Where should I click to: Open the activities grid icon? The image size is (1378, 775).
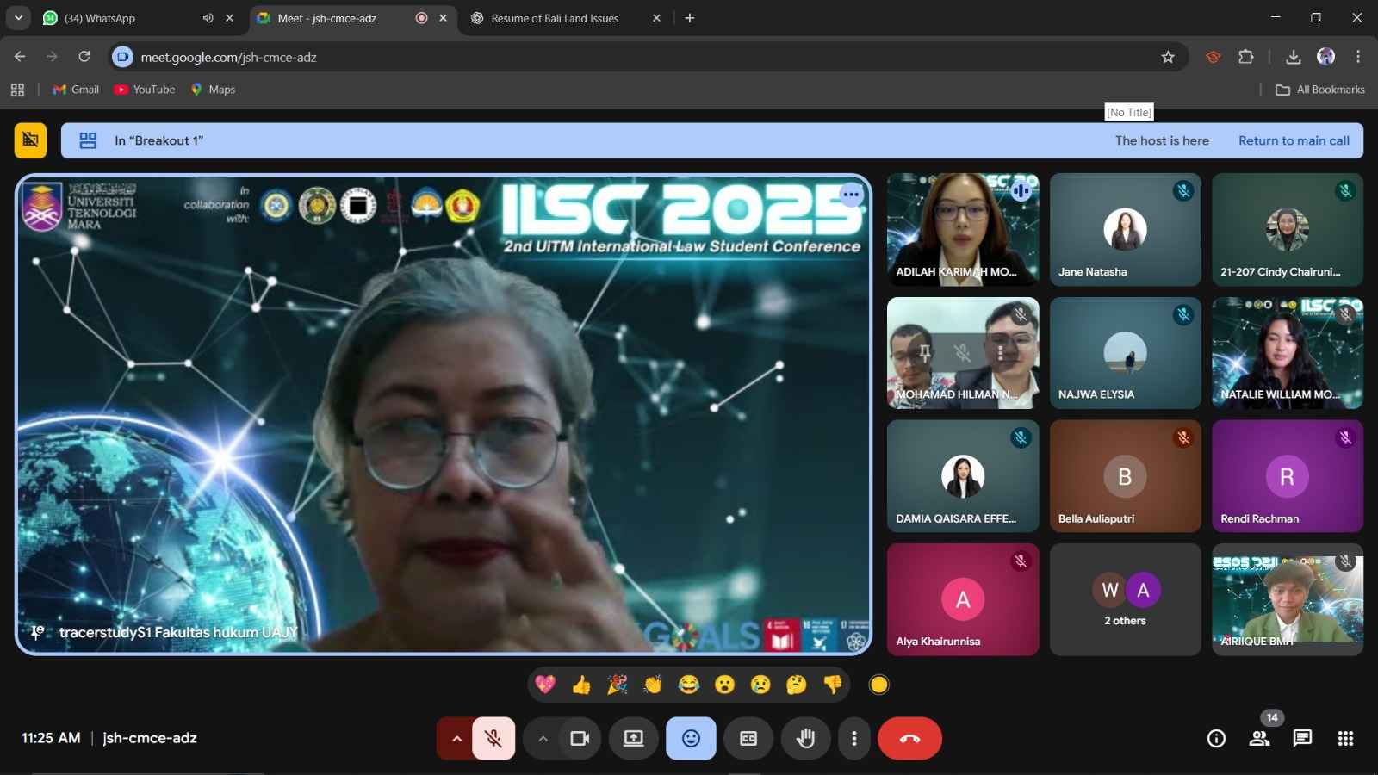(x=1345, y=739)
